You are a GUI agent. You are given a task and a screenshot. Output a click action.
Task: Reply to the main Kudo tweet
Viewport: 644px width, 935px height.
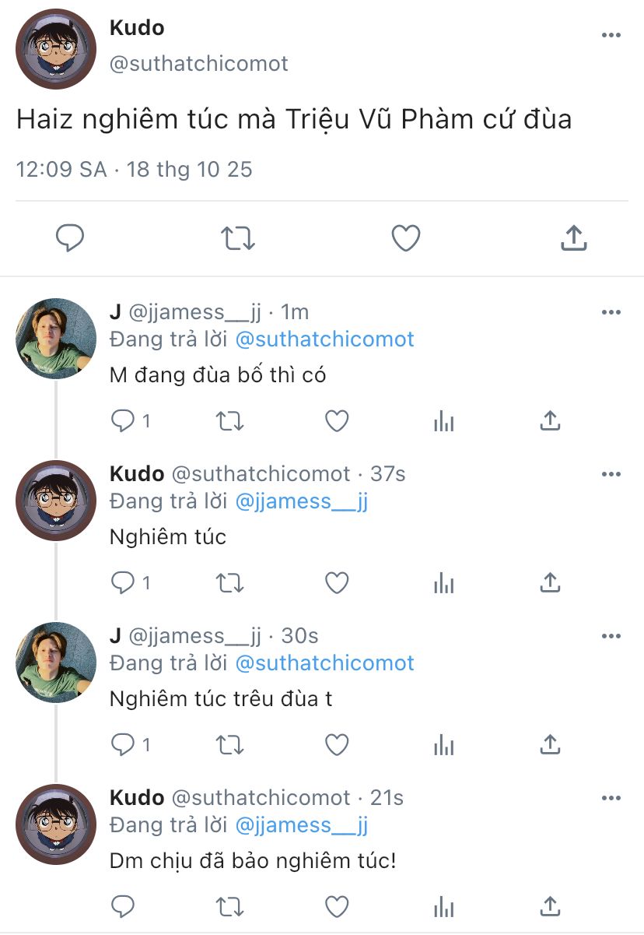(70, 238)
